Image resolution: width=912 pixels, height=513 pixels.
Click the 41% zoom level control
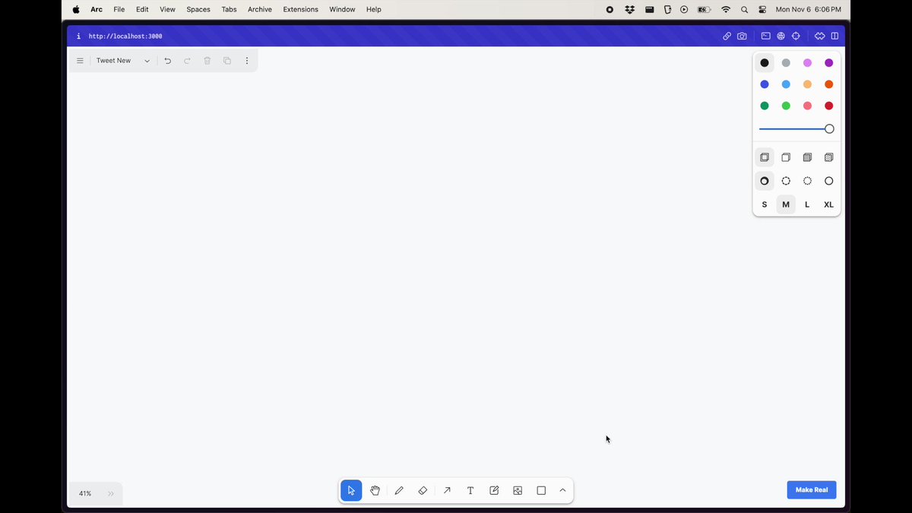tap(85, 493)
